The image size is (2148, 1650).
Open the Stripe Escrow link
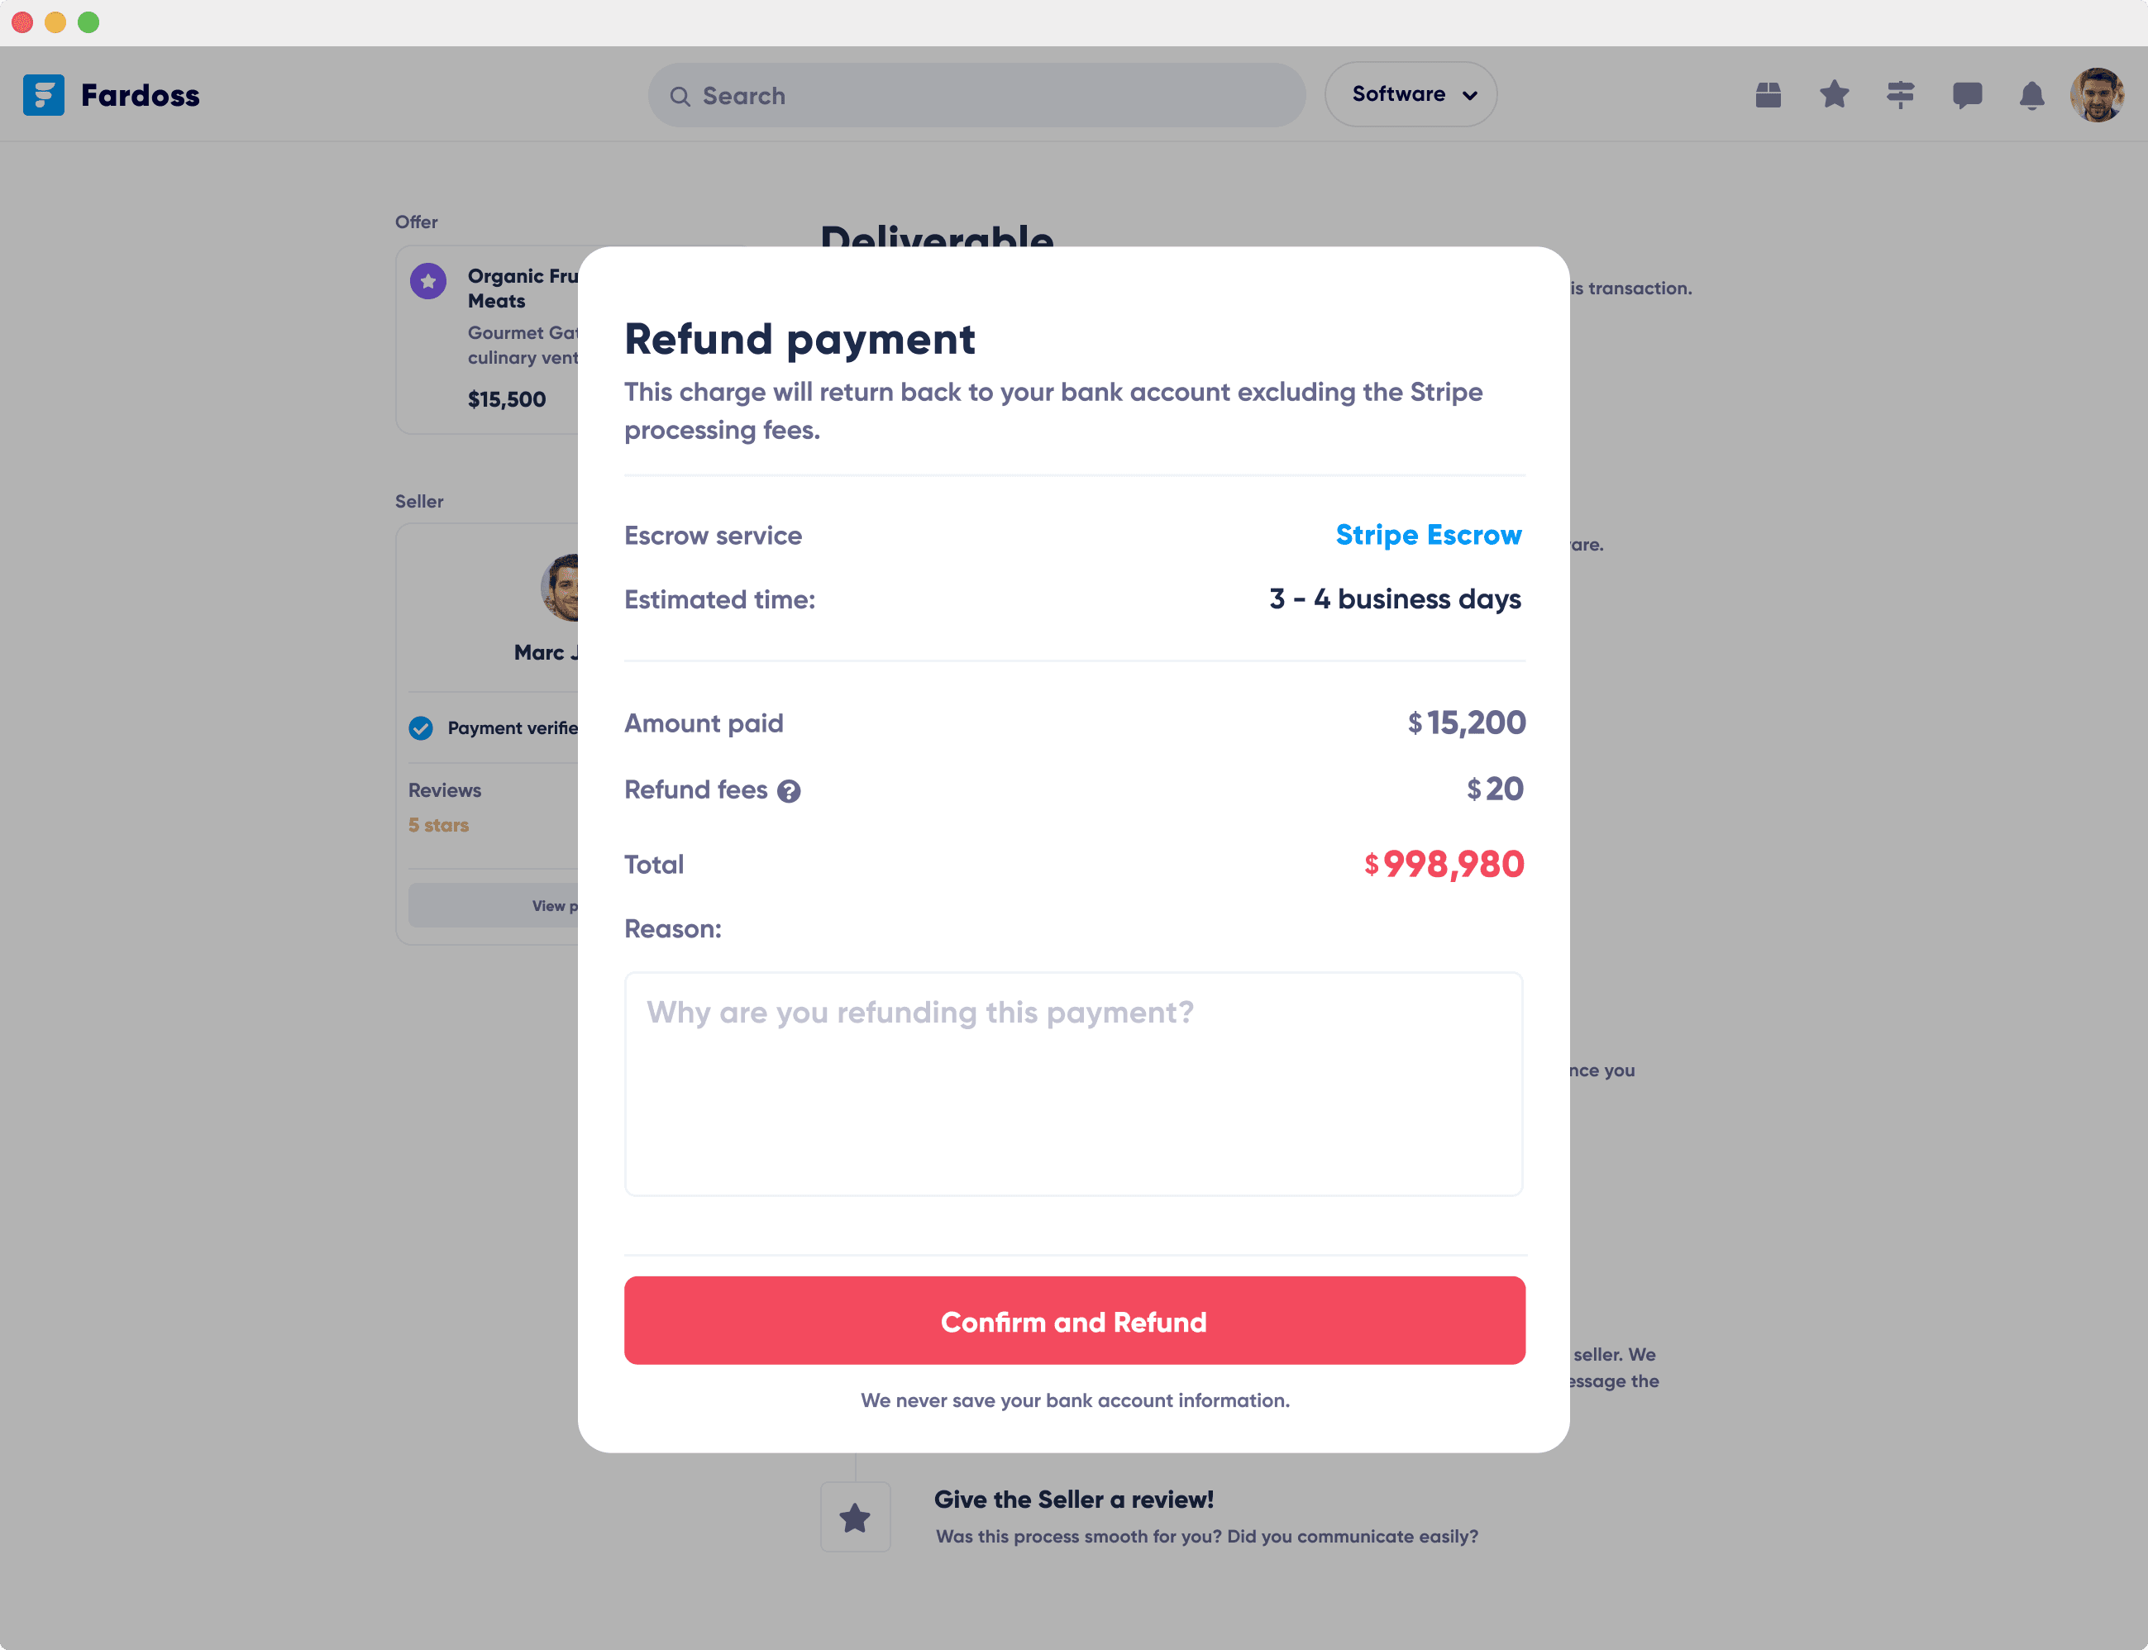click(x=1427, y=536)
